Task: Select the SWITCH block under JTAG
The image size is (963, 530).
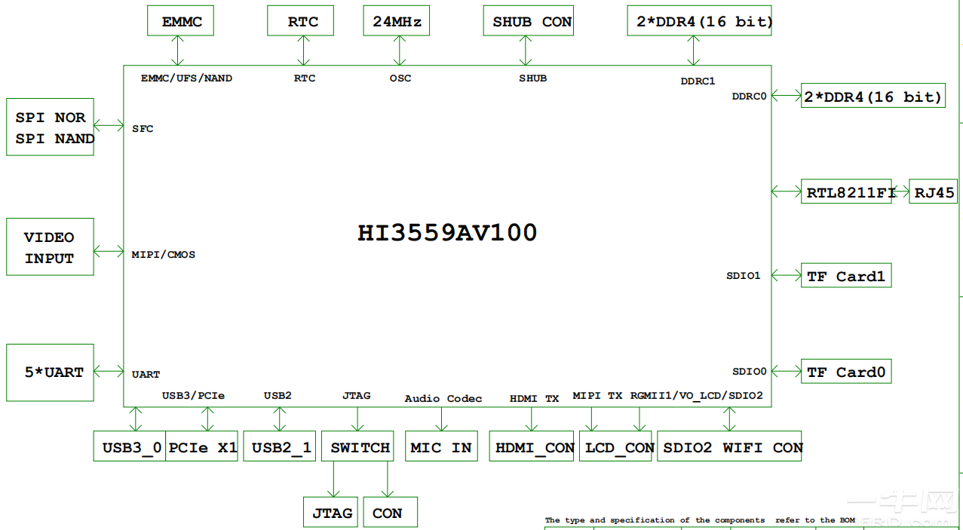Action: (x=358, y=447)
